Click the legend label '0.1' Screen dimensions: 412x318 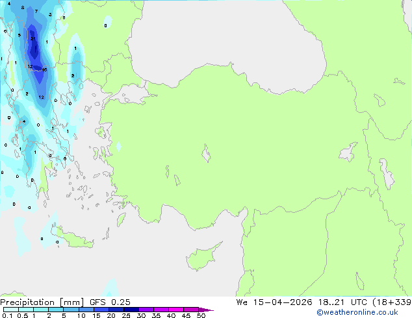coord(7,315)
